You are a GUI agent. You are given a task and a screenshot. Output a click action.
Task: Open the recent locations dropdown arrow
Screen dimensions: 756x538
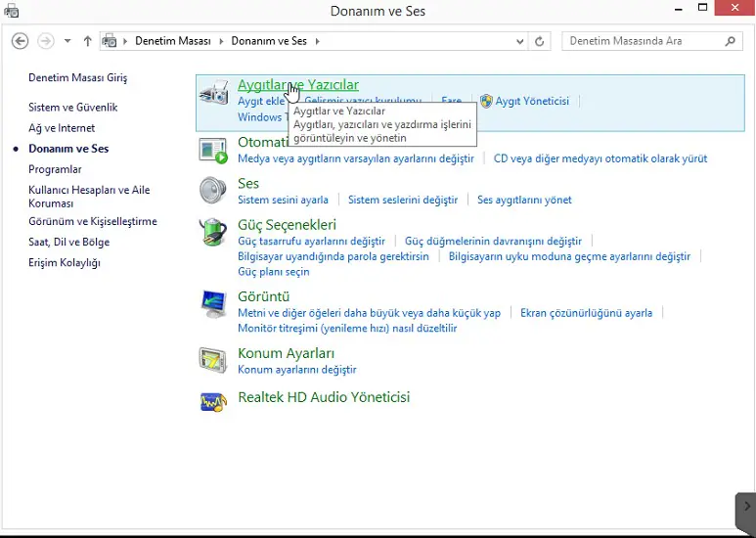(x=67, y=41)
